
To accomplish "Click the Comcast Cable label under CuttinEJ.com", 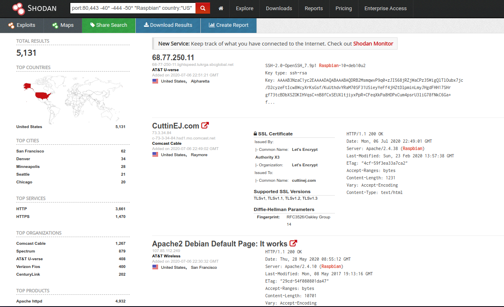I will tap(167, 144).
